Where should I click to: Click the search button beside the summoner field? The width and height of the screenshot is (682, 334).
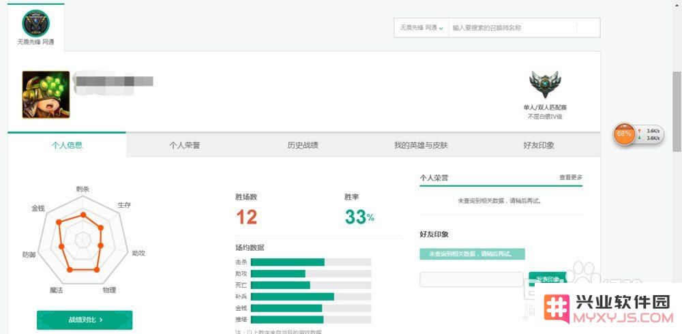pos(588,28)
